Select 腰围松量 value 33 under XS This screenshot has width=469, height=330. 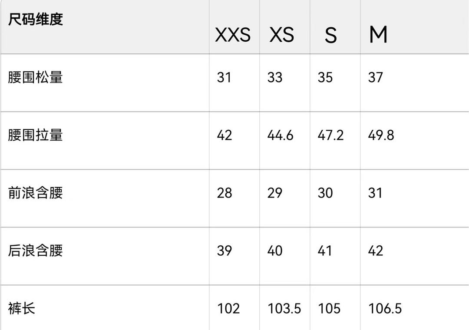[x=275, y=77]
